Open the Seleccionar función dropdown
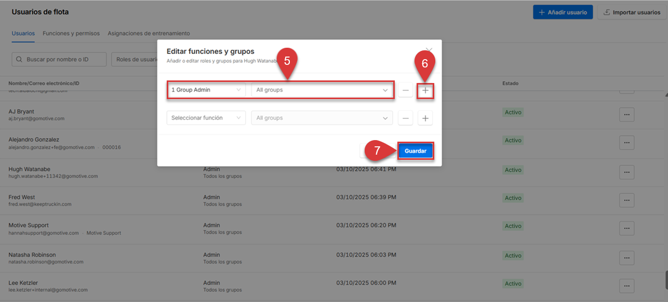Viewport: 668px width, 302px height. (x=206, y=118)
